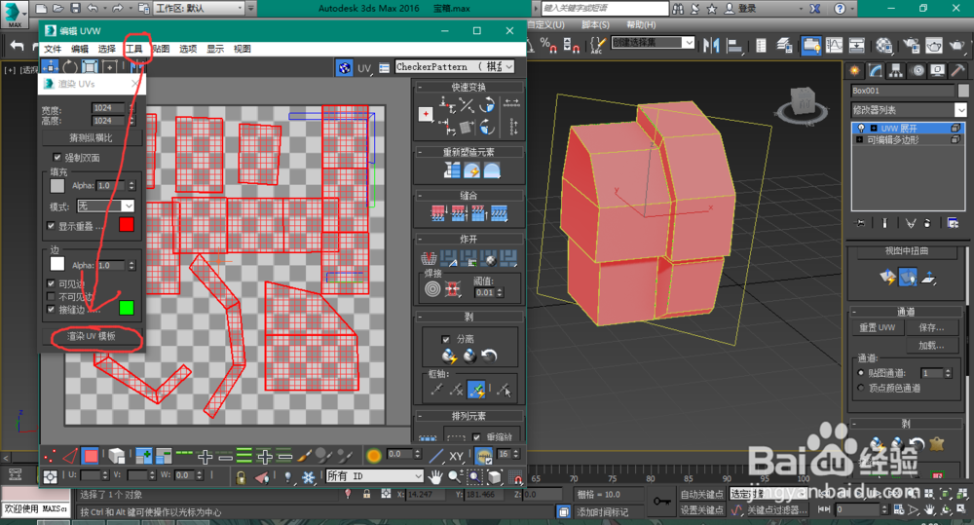Click the relax lightning icon in Reshape Elements
The height and width of the screenshot is (525, 974).
click(x=471, y=170)
